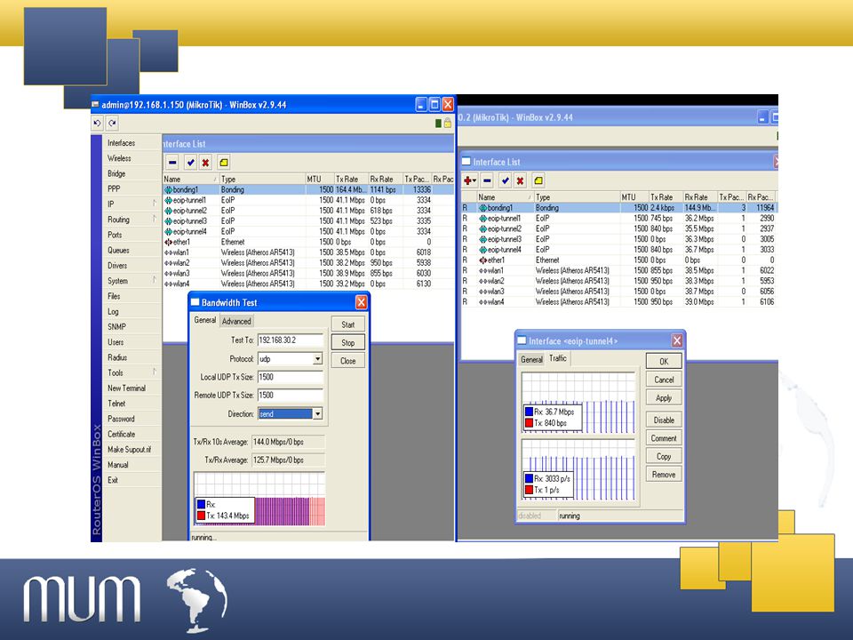Expand the Tools submenu arrow
Image resolution: width=853 pixels, height=640 pixels.
tap(155, 372)
